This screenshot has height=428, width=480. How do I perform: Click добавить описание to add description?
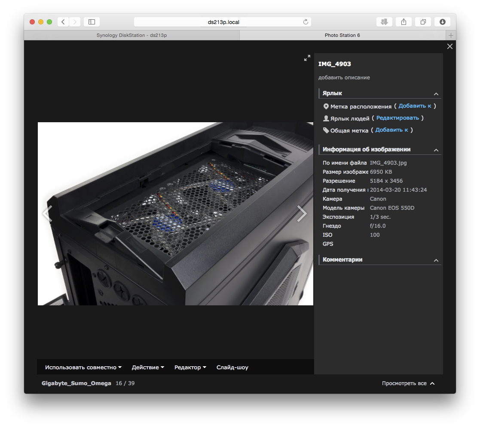click(344, 78)
